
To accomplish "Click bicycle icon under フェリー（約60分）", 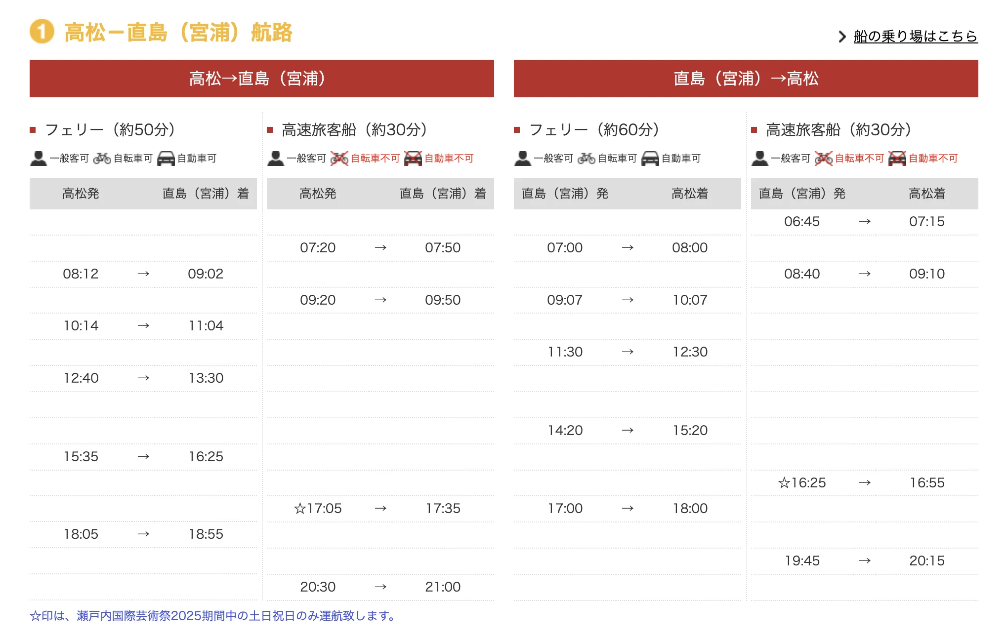I will [587, 159].
